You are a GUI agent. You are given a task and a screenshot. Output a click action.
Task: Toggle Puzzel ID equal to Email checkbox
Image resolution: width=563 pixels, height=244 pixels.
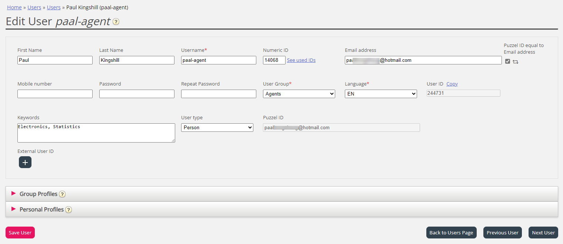[x=507, y=61]
